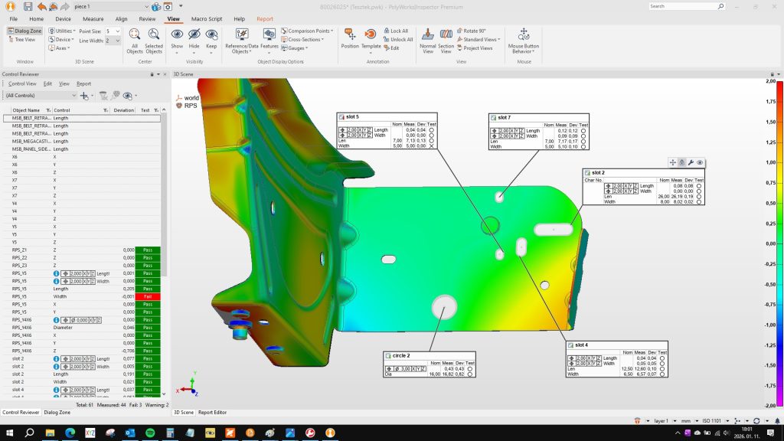Viewport: 784px width, 441px height.
Task: Expand the (All Controls) filter combo box
Action: [73, 96]
